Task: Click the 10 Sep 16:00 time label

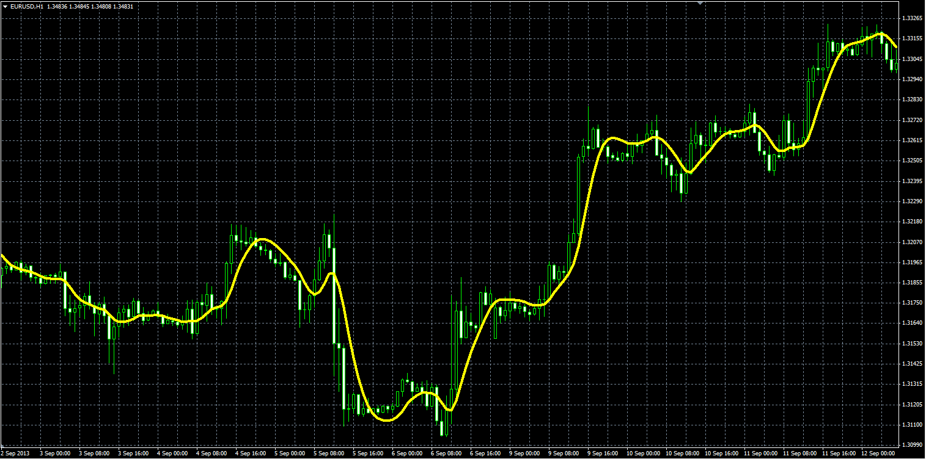Action: pyautogui.click(x=721, y=454)
